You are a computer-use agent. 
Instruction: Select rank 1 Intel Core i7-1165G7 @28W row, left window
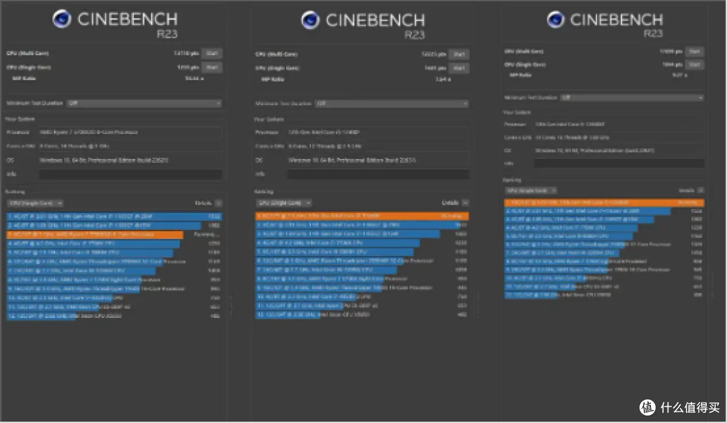pyautogui.click(x=114, y=217)
